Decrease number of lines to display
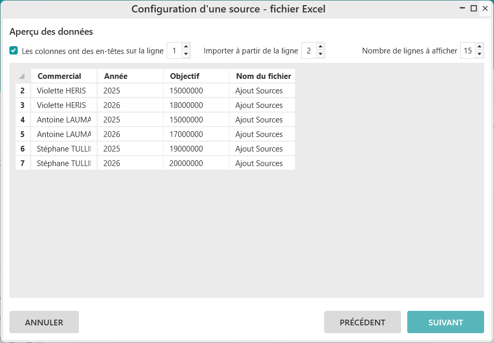 tap(479, 54)
